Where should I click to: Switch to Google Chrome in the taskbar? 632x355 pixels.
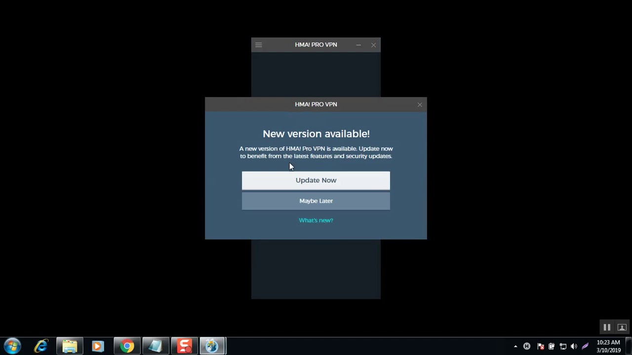tap(127, 346)
